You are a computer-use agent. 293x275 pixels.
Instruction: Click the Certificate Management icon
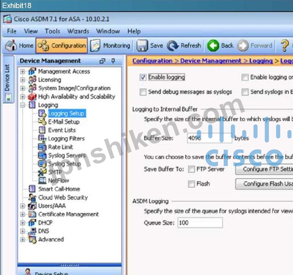click(x=32, y=214)
